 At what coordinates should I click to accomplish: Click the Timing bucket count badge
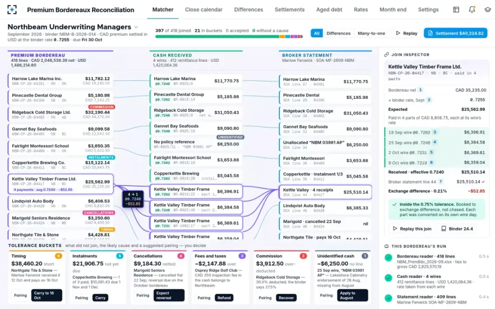coord(59,256)
